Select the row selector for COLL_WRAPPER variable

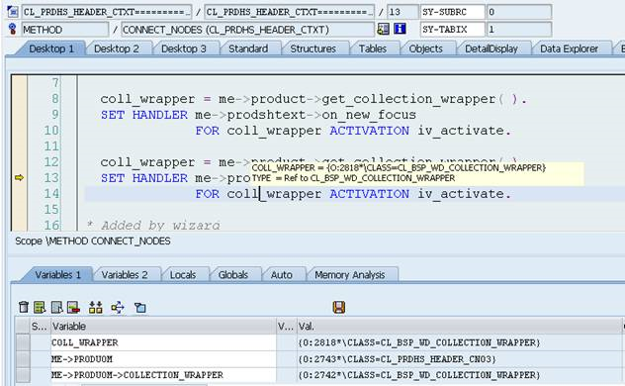click(23, 342)
